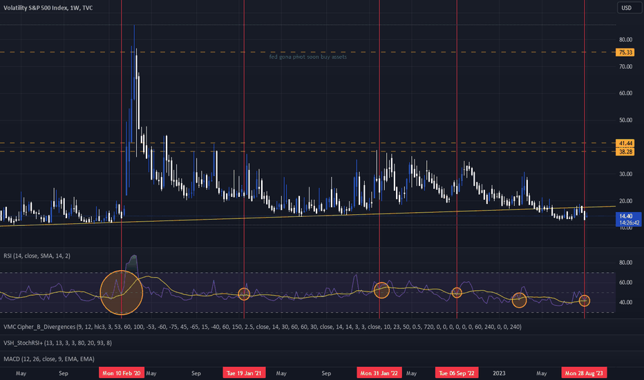Expand the MACD (12, 26, close, 9) indicator pane
Viewport: 644px width, 380px height.
[x=49, y=359]
